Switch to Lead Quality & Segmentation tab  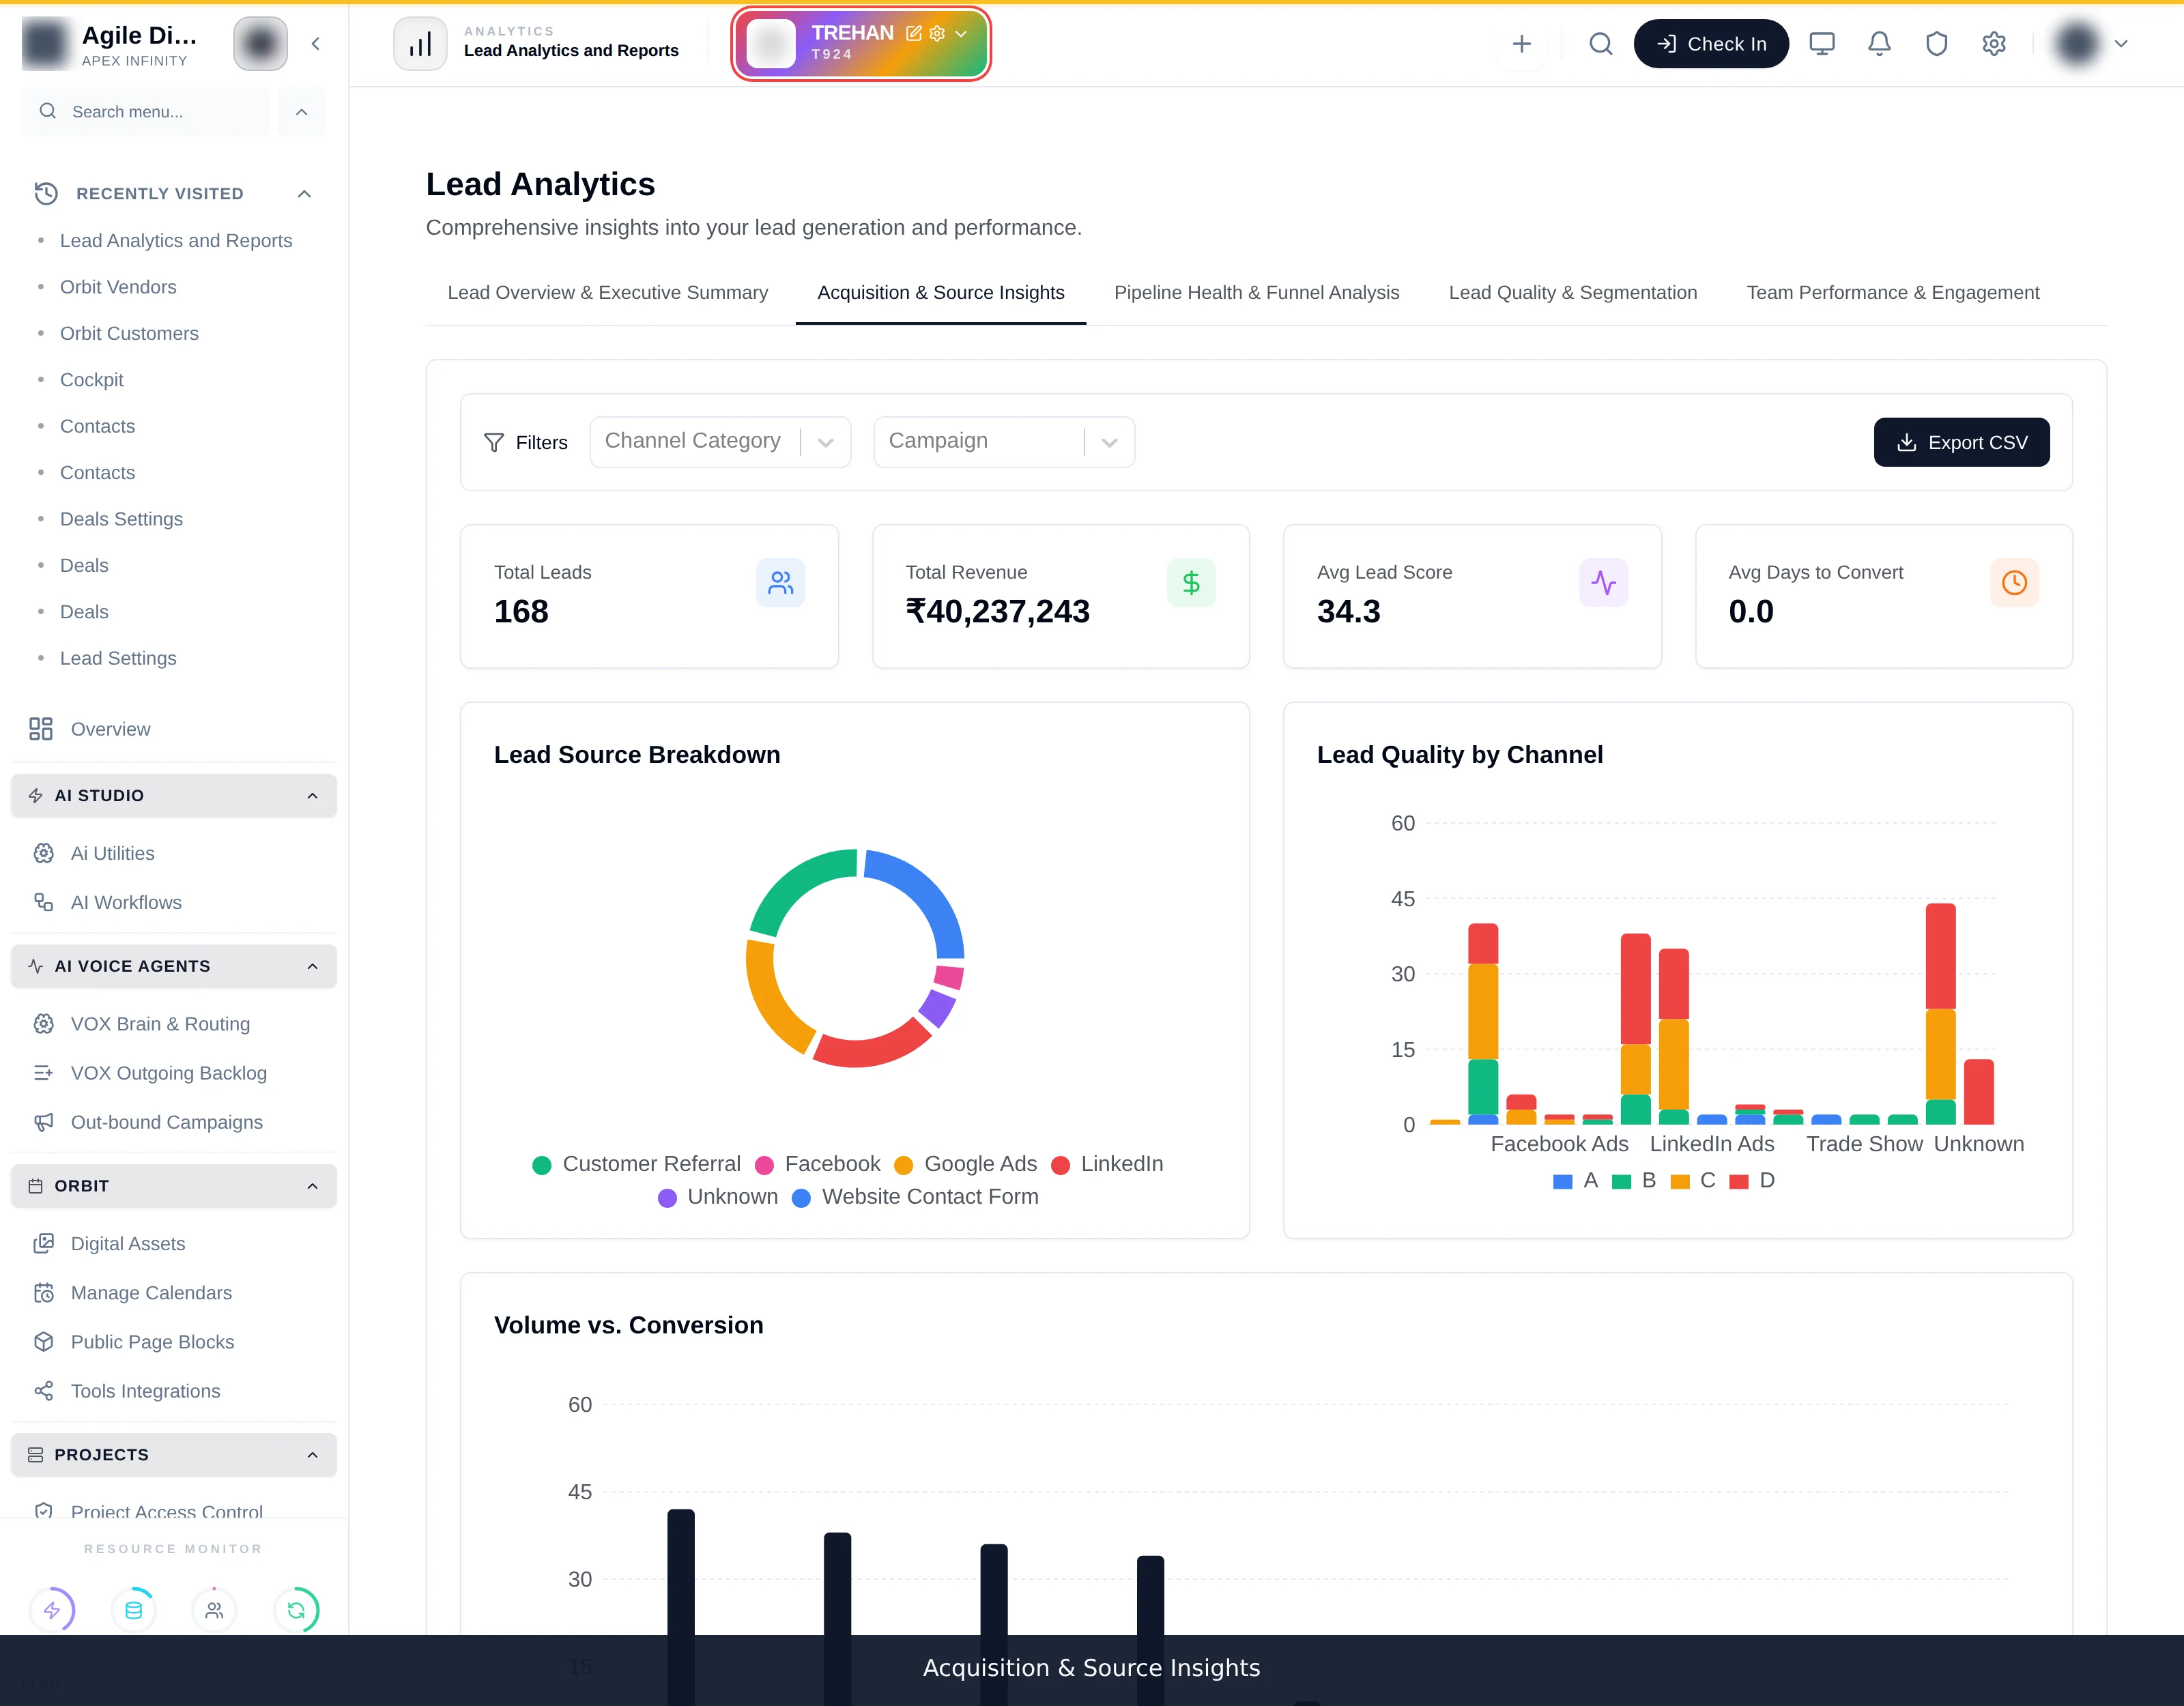[1572, 293]
